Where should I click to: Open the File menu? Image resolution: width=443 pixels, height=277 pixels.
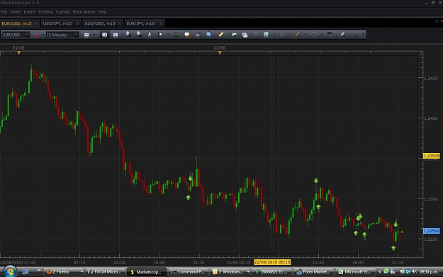coord(4,12)
